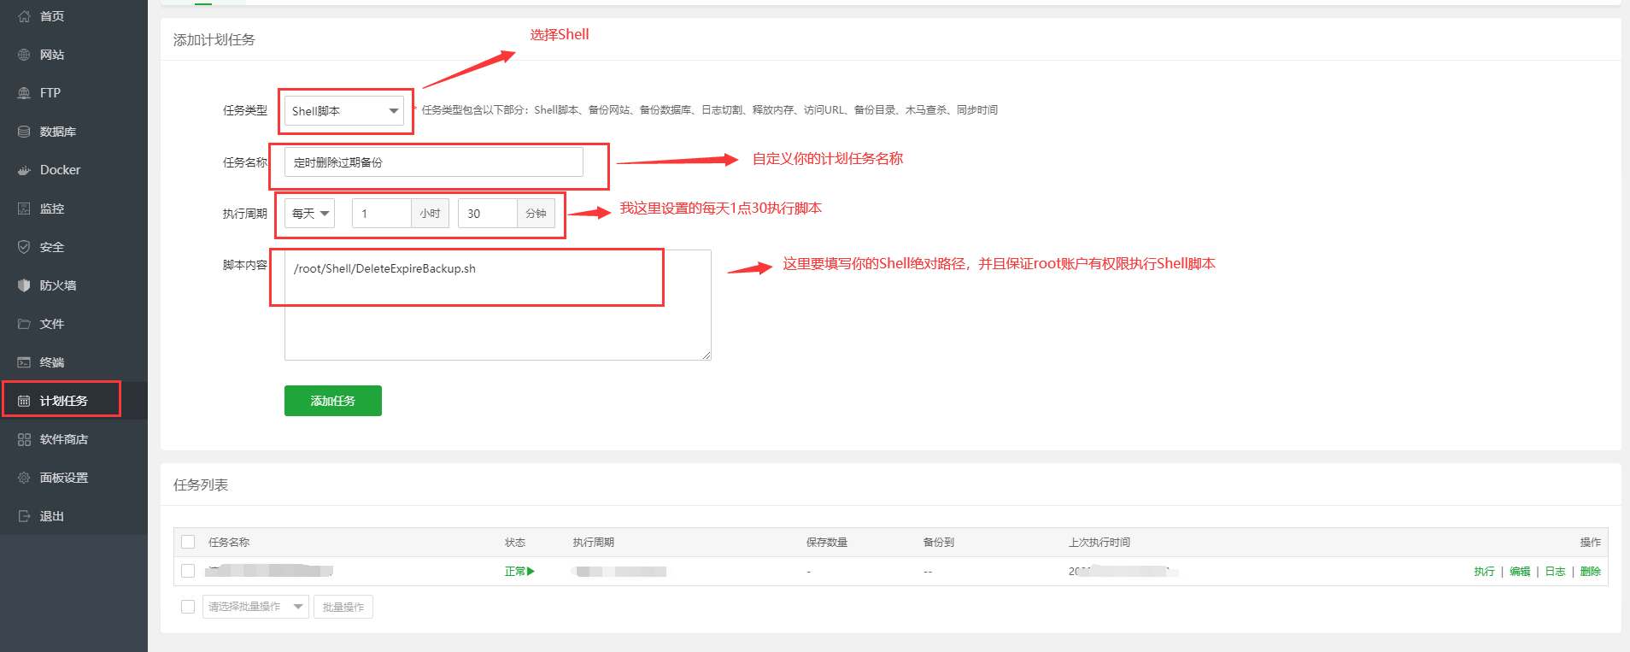Click the firewall icon beside 防火墙
Screen dimensions: 1630x652
point(24,285)
